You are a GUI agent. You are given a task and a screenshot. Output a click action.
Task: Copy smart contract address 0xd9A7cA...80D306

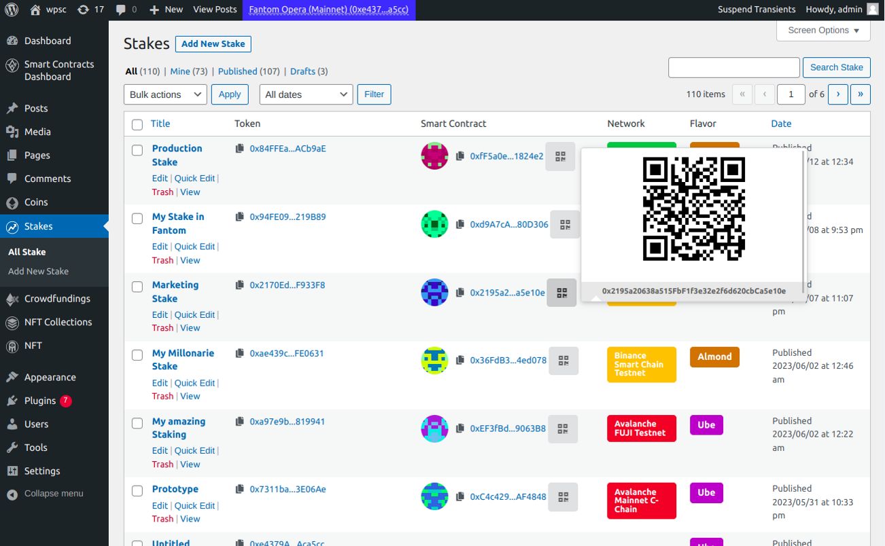pyautogui.click(x=460, y=224)
